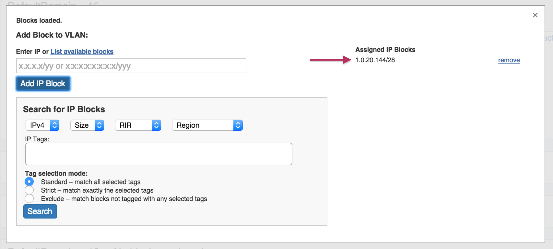
Task: Focus the IP block address input field
Action: (131, 66)
